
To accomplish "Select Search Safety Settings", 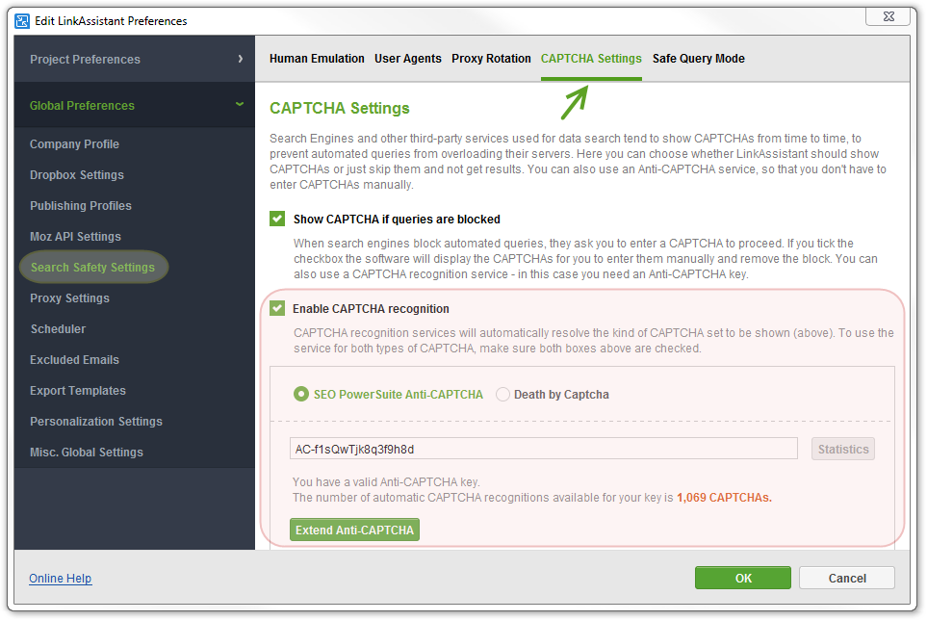I will point(93,268).
